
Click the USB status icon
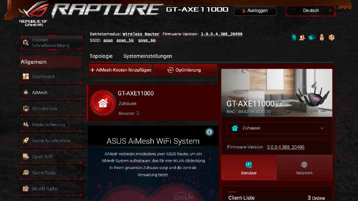pos(322,37)
